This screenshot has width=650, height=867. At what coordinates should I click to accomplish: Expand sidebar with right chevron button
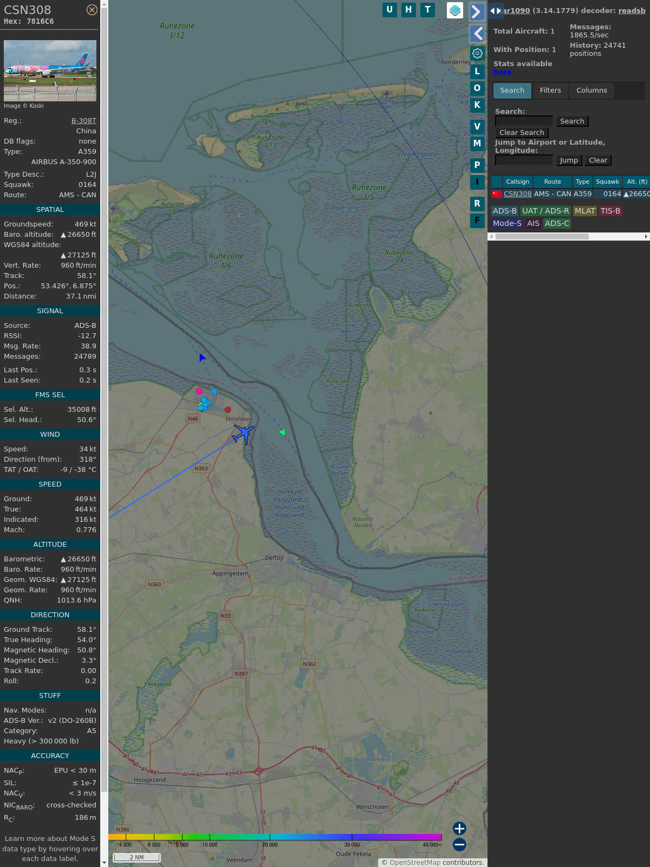[477, 12]
